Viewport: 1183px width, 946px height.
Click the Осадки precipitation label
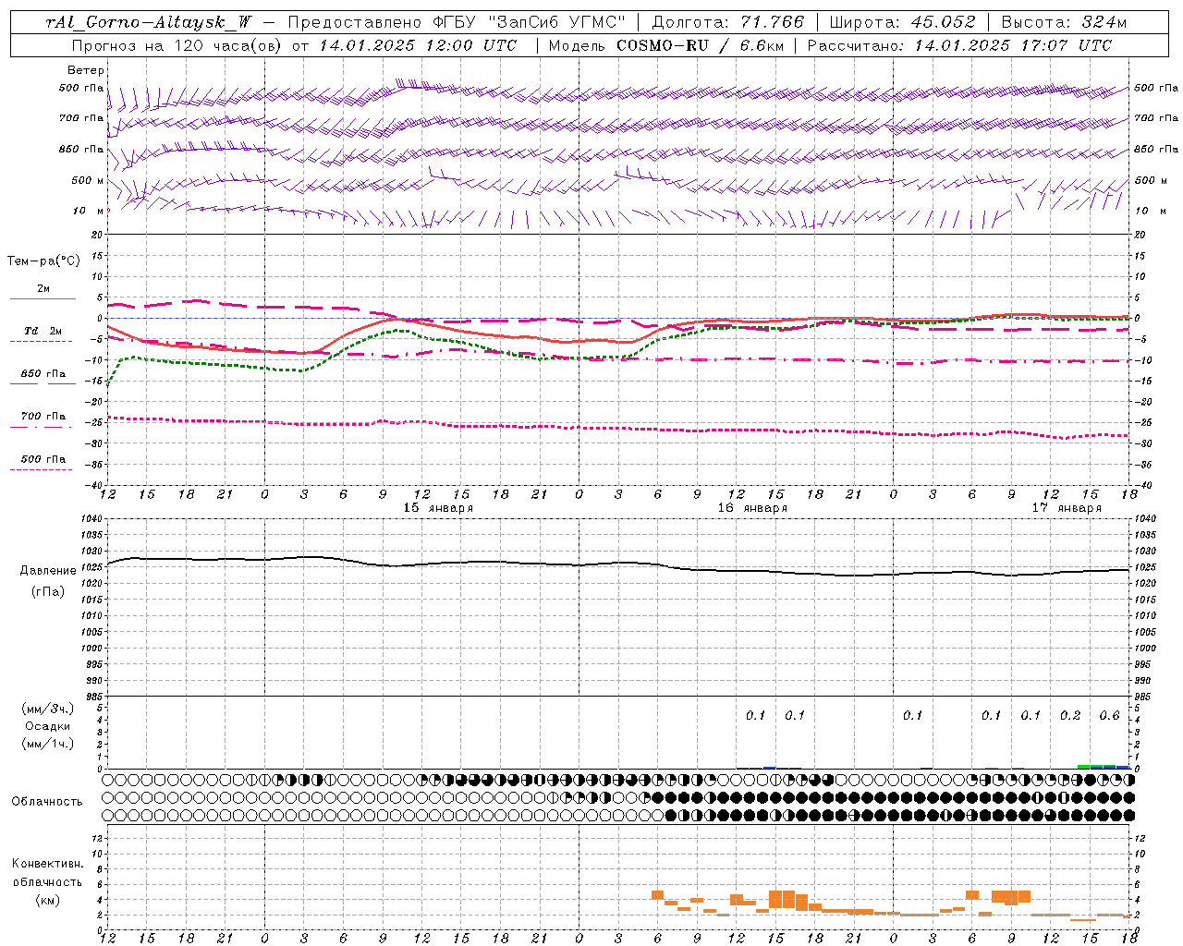(x=48, y=726)
